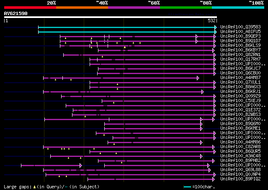Select the UniRef100_Q099Z9 label
The image size is (268, 190).
point(240,96)
